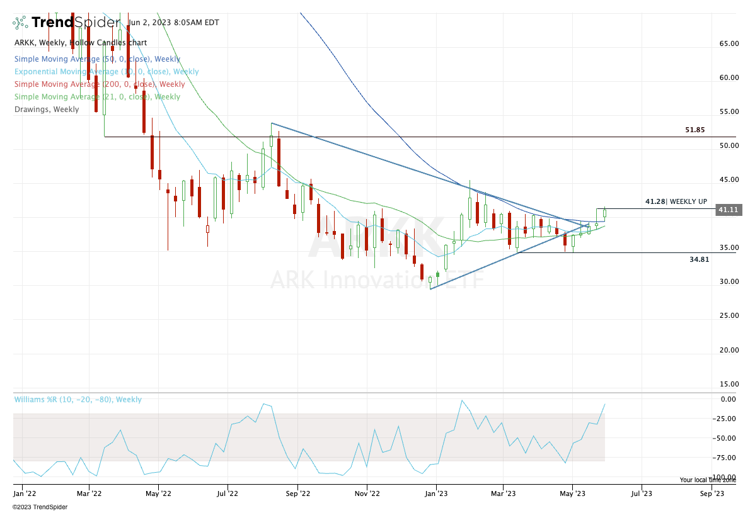Screen dimensions: 755x513
Task: Click the May '22 date axis label
Action: point(158,493)
